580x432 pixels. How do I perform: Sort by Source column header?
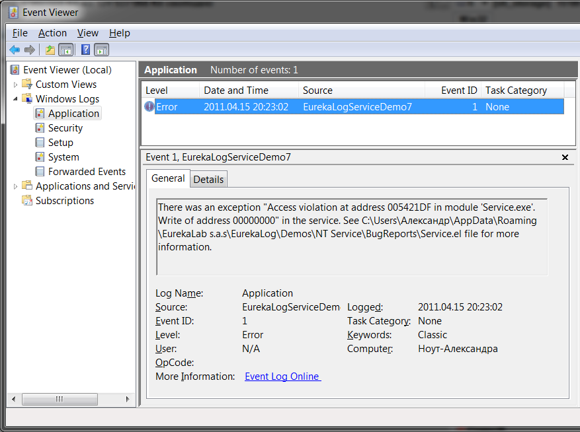[361, 90]
